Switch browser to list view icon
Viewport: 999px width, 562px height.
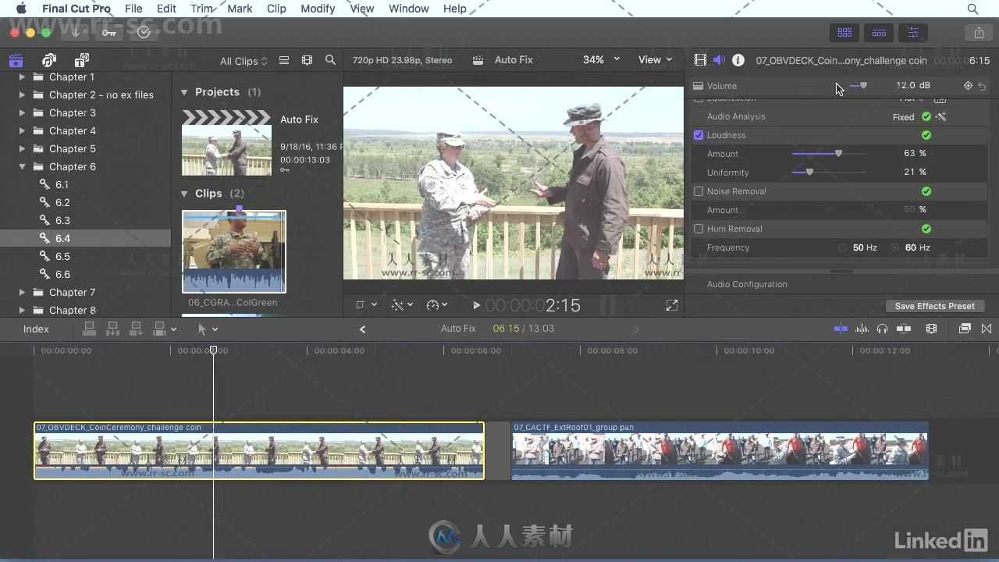pyautogui.click(x=284, y=60)
